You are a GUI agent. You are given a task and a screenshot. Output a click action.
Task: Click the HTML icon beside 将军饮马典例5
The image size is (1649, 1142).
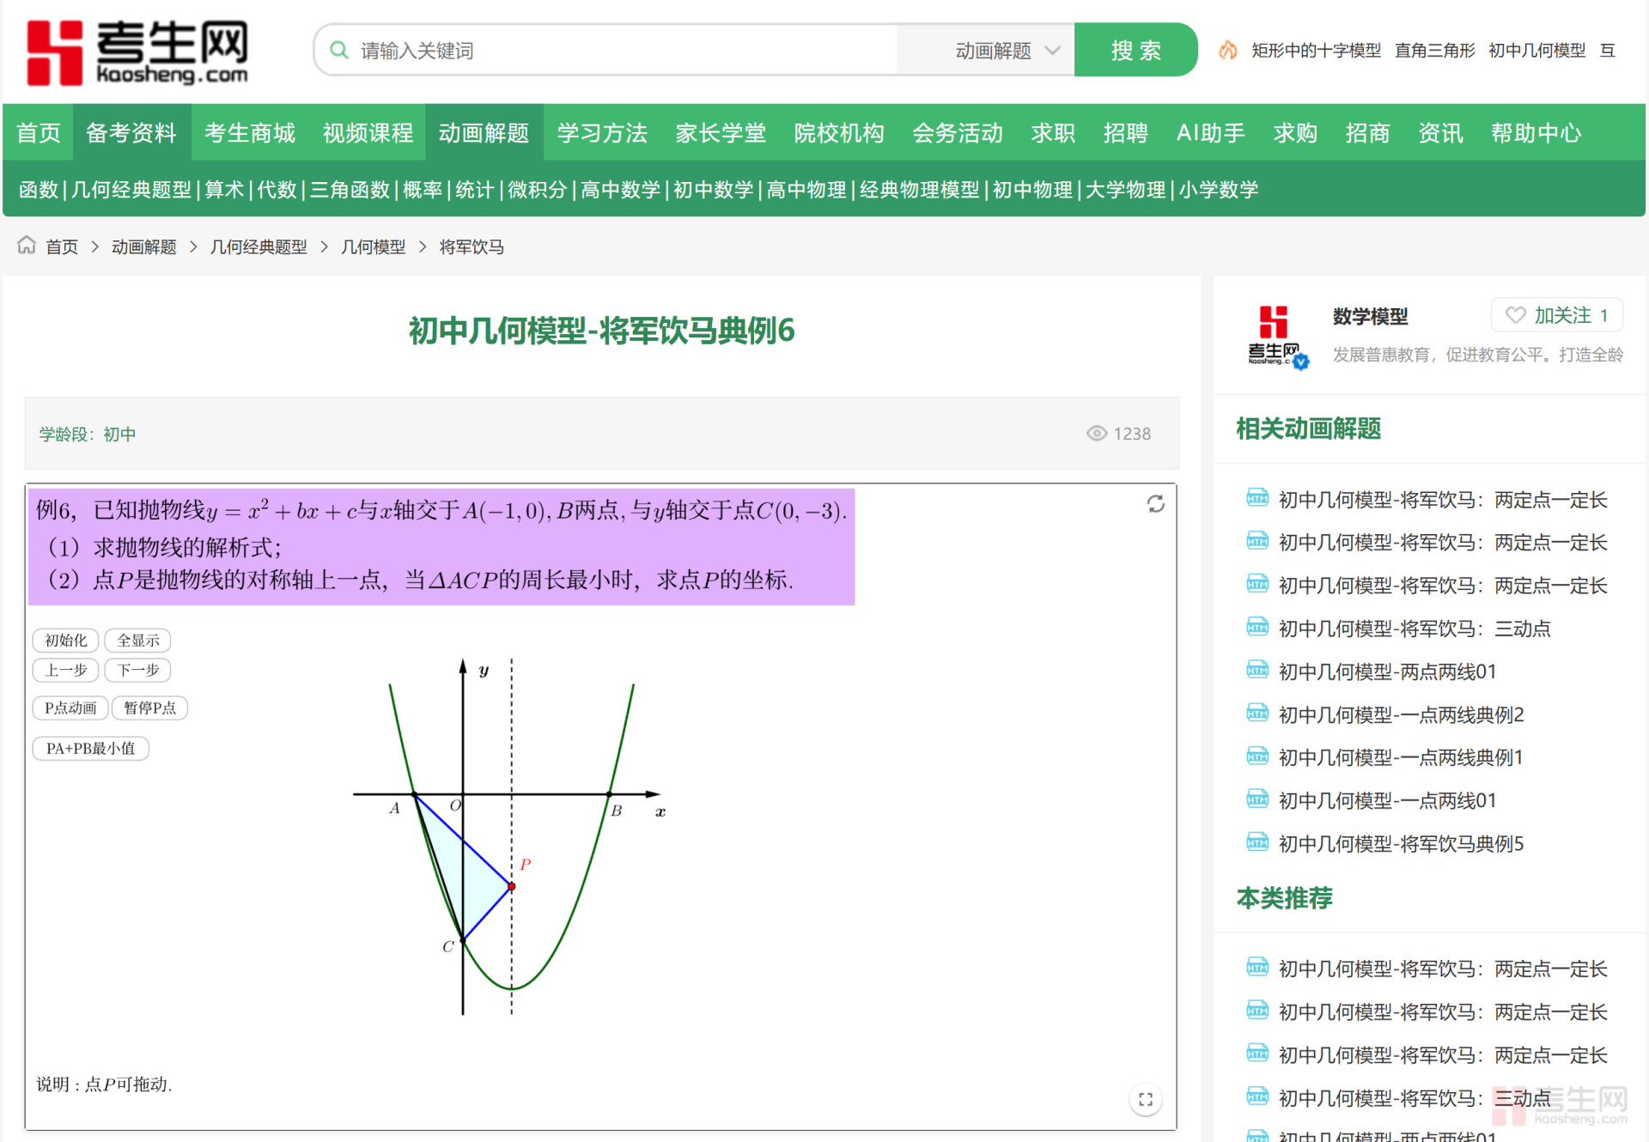point(1257,842)
